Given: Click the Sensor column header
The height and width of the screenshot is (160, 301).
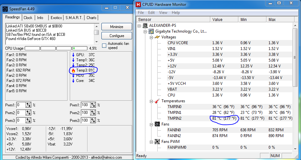Looking at the screenshot, I should pos(173,20).
